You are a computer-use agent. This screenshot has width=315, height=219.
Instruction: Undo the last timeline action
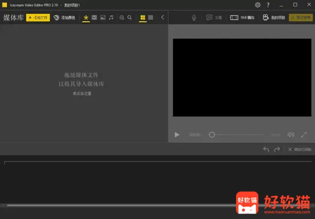266,149
